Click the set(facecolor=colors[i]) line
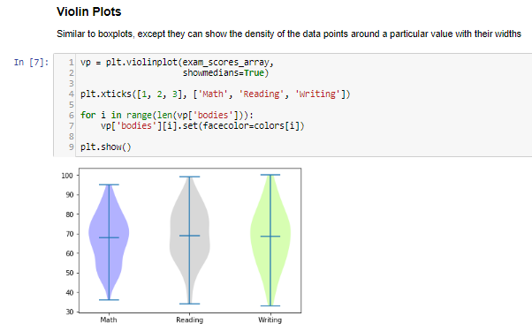This screenshot has height=331, width=532. [x=202, y=125]
